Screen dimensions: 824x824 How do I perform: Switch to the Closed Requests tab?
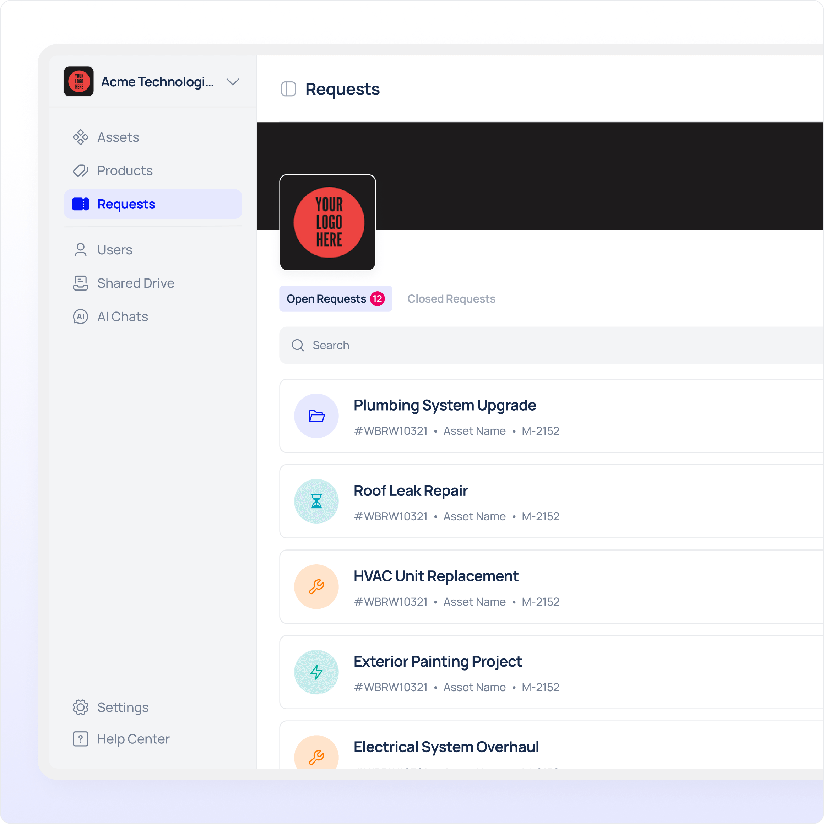click(x=451, y=299)
